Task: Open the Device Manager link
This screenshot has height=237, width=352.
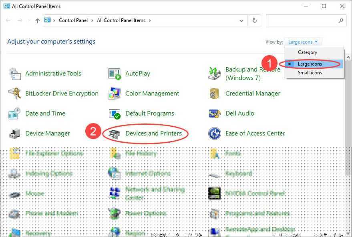Action: pyautogui.click(x=48, y=133)
